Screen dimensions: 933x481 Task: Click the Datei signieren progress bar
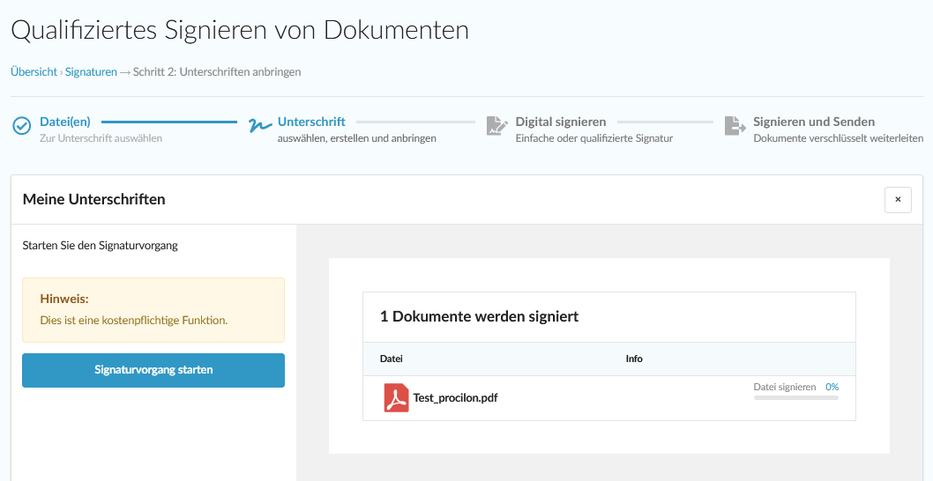click(795, 398)
